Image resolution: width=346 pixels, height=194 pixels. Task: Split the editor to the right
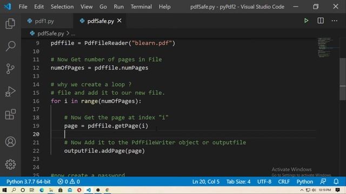pyautogui.click(x=321, y=20)
